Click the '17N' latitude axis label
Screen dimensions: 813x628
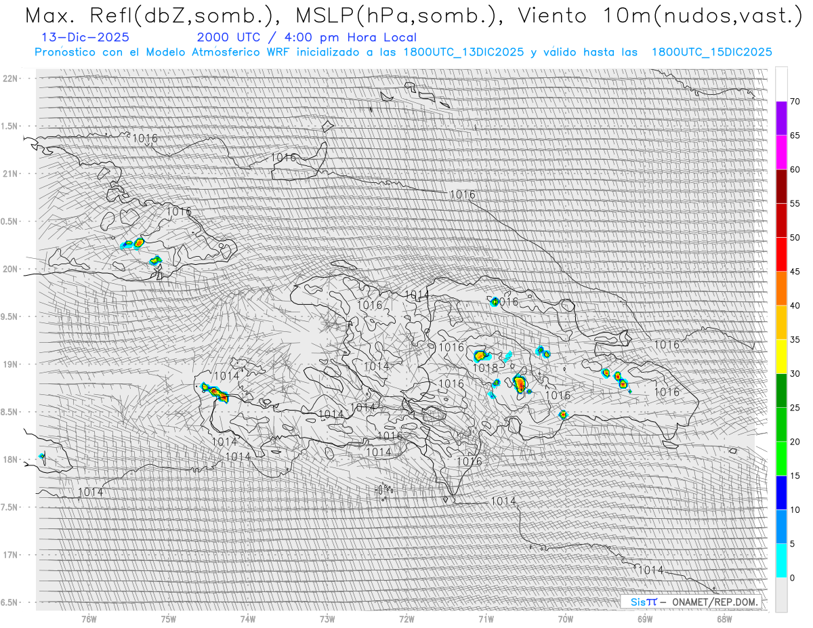[11, 555]
